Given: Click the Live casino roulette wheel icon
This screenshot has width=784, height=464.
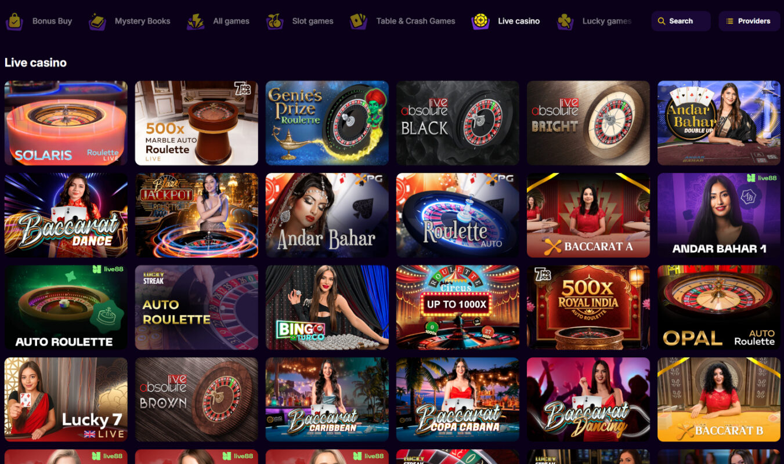Looking at the screenshot, I should pyautogui.click(x=480, y=21).
